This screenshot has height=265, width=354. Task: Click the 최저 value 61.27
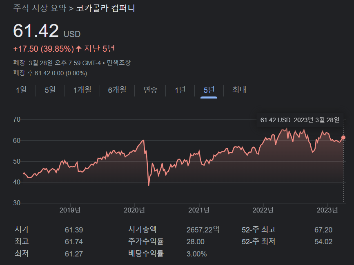tap(74, 254)
